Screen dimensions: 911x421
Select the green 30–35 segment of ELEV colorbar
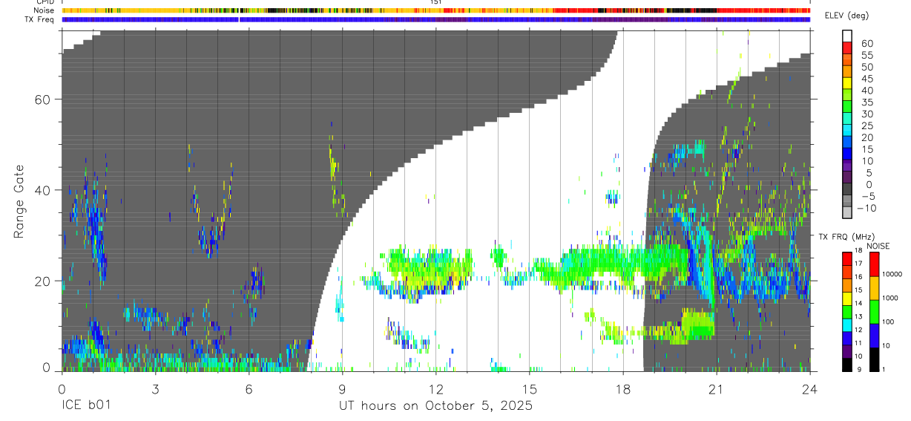[847, 108]
